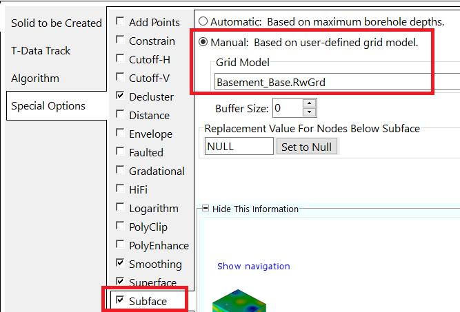Image resolution: width=460 pixels, height=312 pixels.
Task: Increase Buffer Size with up arrow
Action: [309, 104]
